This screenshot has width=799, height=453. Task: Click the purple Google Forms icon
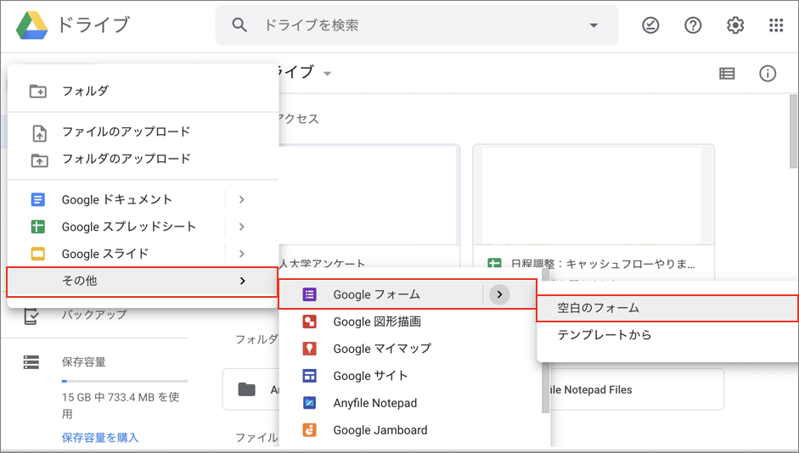(x=309, y=294)
